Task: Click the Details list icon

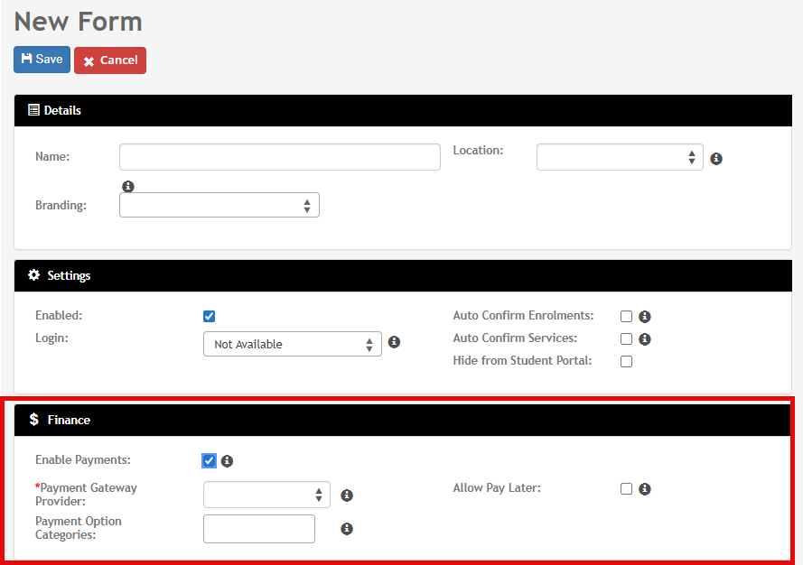Action: coord(33,110)
